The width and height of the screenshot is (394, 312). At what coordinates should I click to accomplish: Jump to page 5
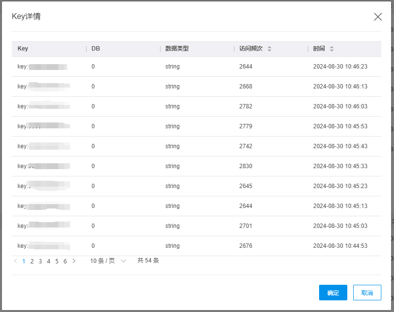(57, 261)
